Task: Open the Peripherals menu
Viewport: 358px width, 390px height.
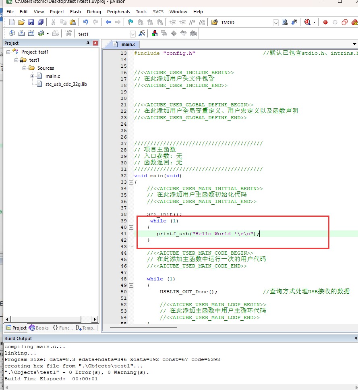Action: coord(118,12)
